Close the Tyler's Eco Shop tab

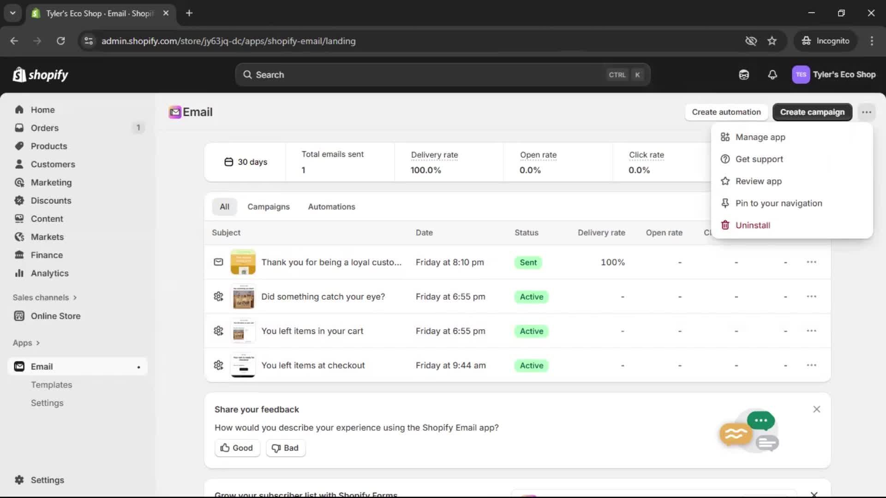coord(166,13)
